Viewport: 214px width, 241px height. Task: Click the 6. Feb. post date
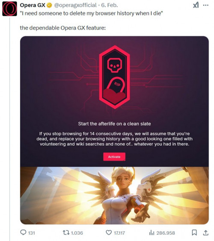pos(110,5)
